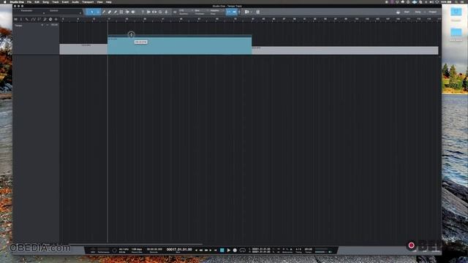Screen dimensions: 468x263
Task: Select the blue tempo segment
Action: click(179, 45)
